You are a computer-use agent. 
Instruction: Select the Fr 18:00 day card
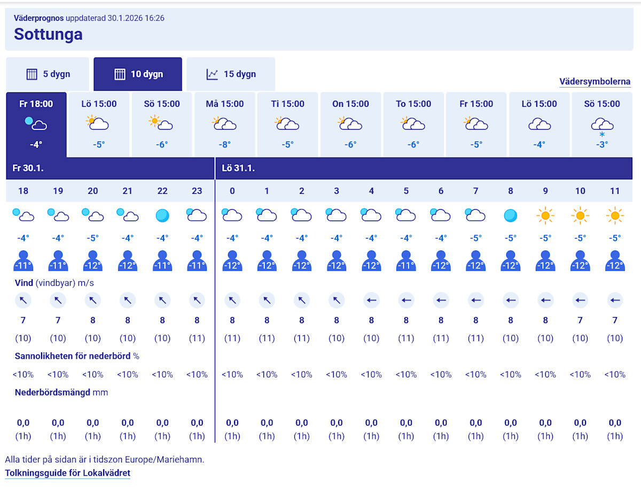(36, 124)
